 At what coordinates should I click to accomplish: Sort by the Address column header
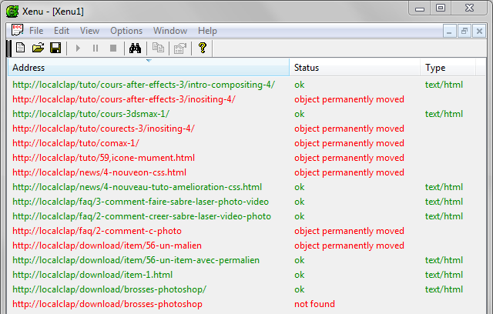(x=149, y=68)
